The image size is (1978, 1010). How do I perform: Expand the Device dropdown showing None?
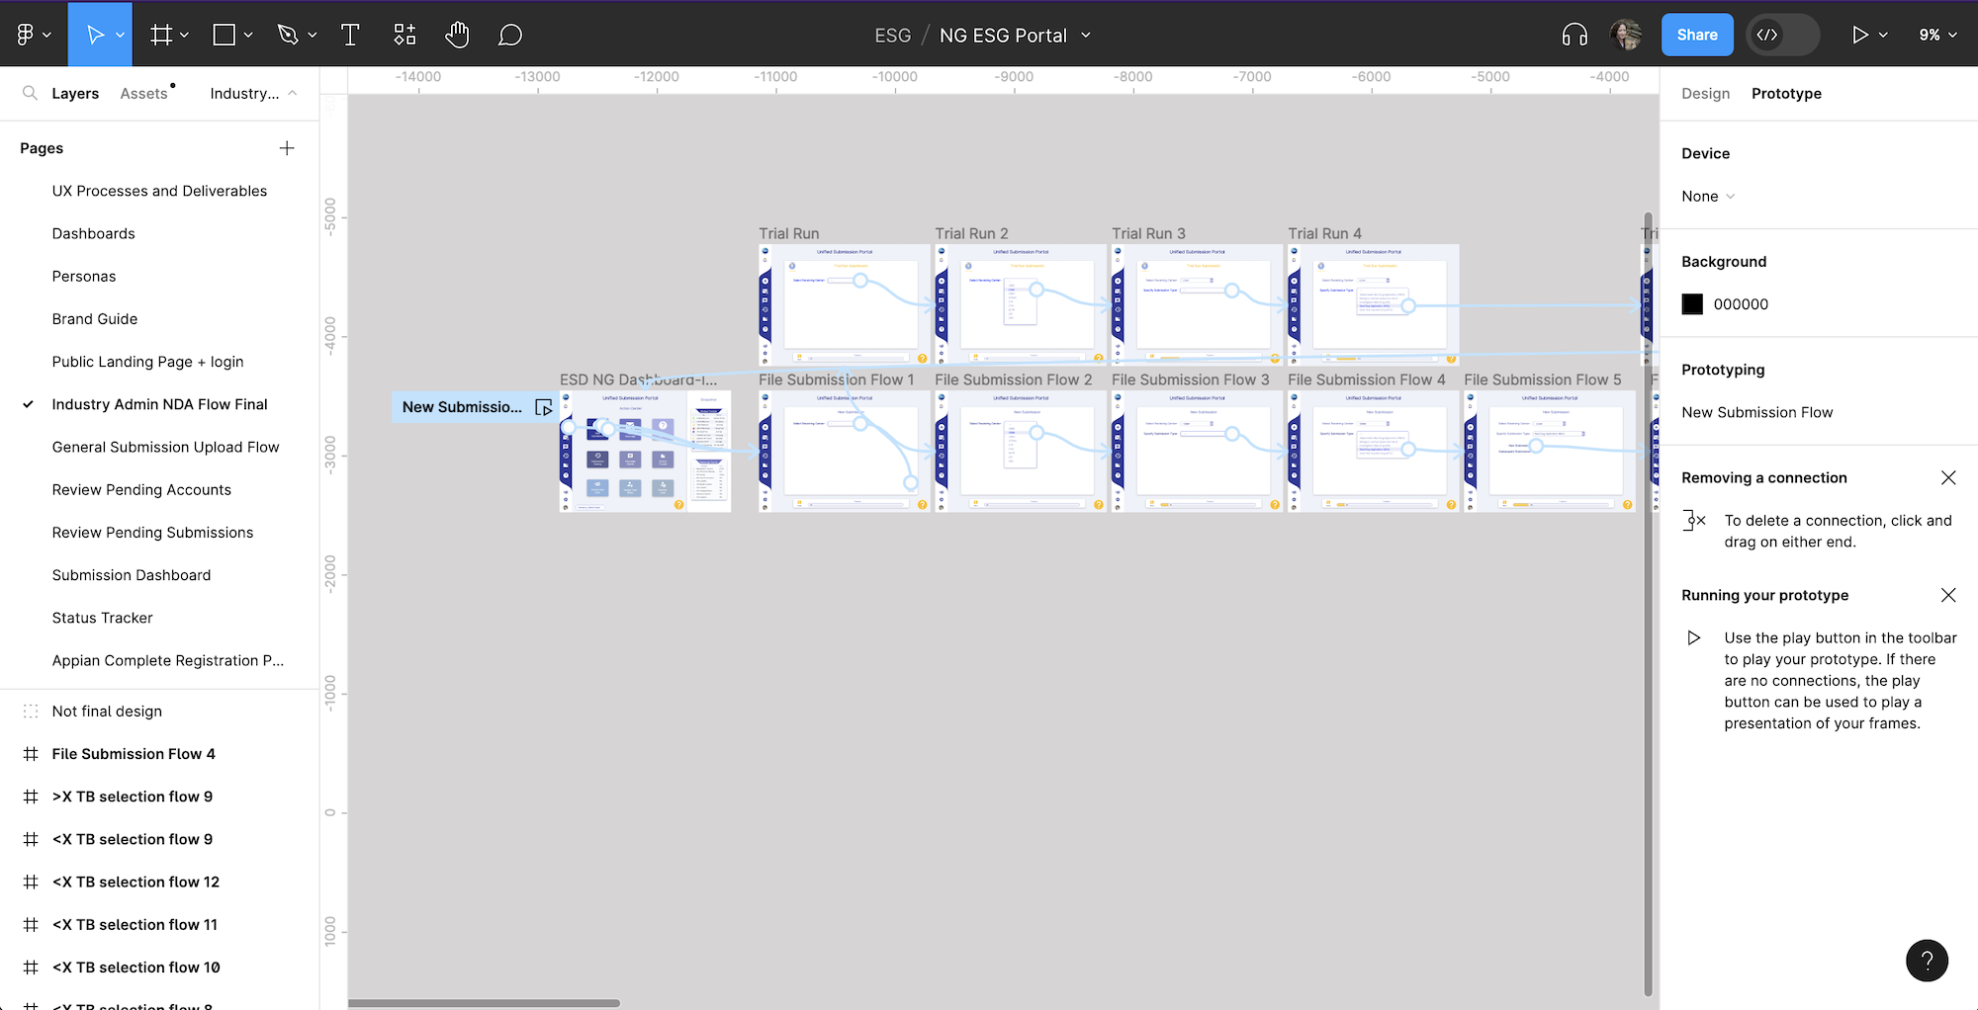(x=1706, y=196)
